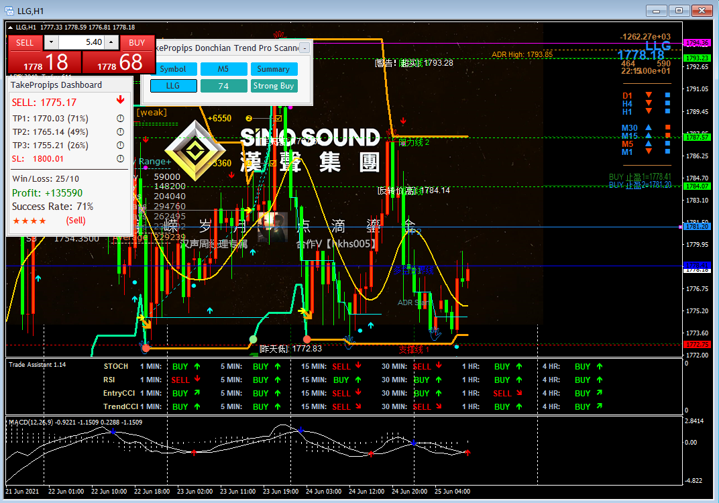Click the 23 Jun 19:00 time axis label
This screenshot has height=503, width=719.
click(280, 491)
